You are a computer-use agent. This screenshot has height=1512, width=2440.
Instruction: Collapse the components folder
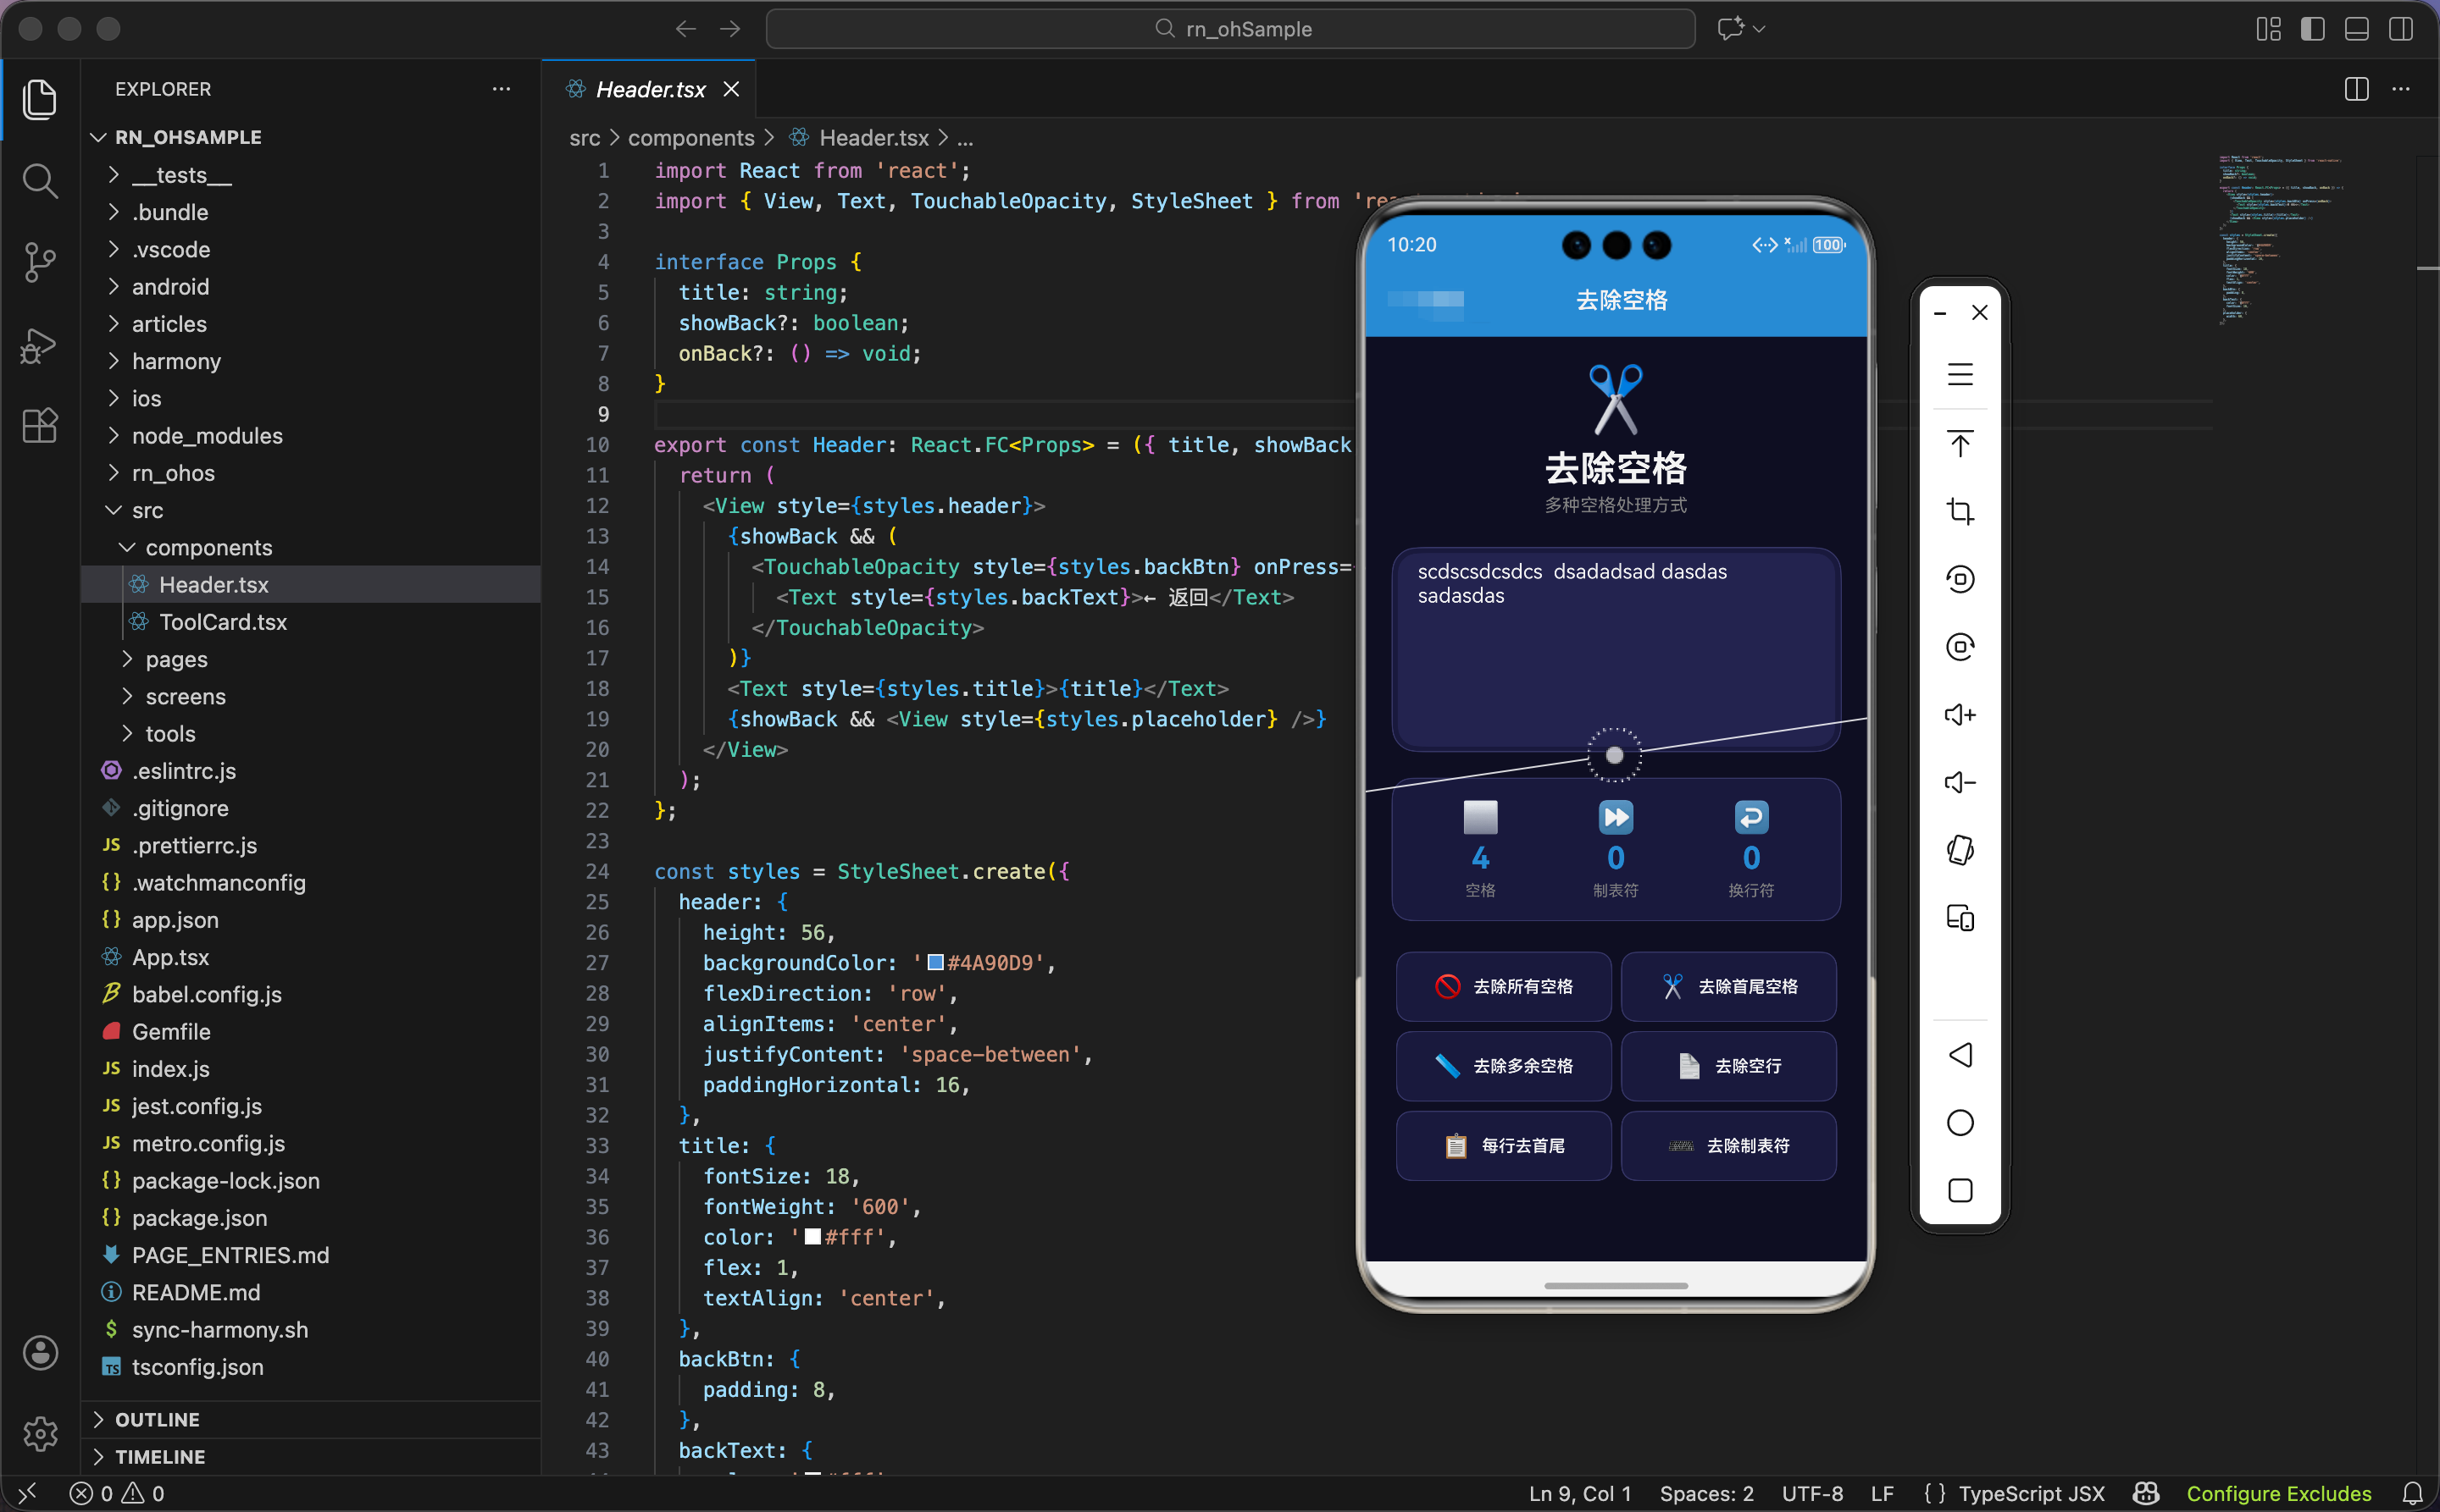point(208,547)
